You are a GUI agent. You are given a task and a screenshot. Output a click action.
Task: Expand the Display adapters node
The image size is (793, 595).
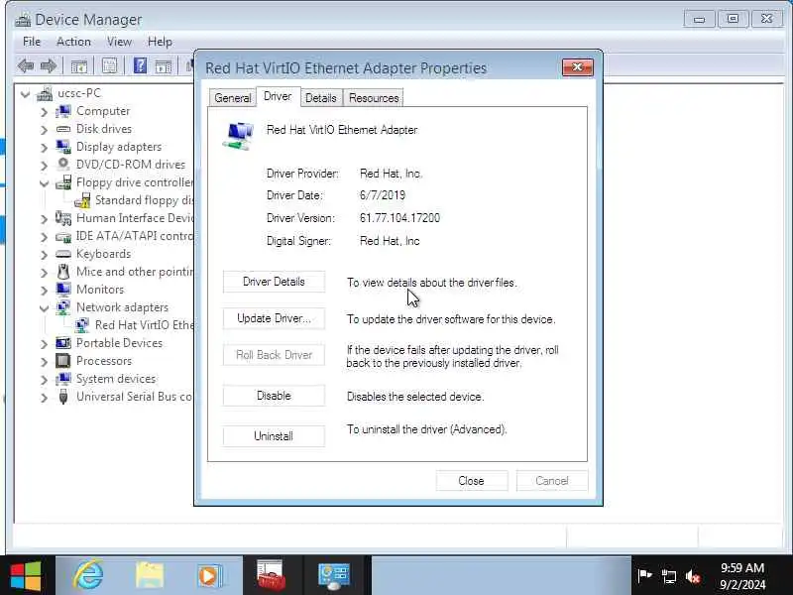[44, 147]
